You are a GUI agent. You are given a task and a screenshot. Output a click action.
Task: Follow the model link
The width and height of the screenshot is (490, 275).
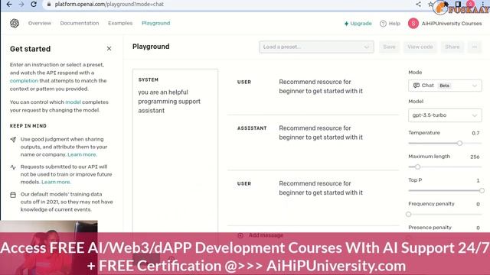coord(73,102)
